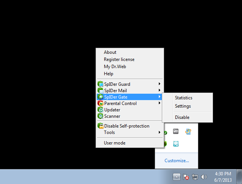Viewport: 242px width, 184px height.
Task: Click Customize... link in tray popup
Action: coord(177,161)
